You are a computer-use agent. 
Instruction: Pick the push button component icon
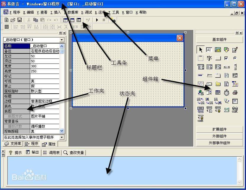(218, 58)
